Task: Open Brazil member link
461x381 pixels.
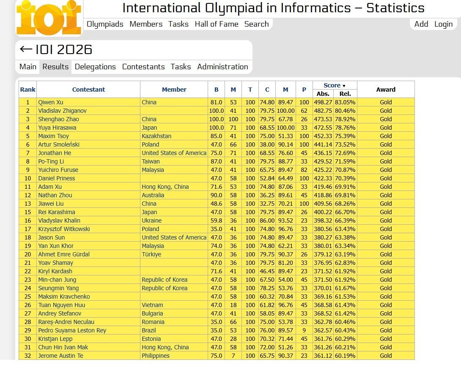Action: tap(149, 330)
